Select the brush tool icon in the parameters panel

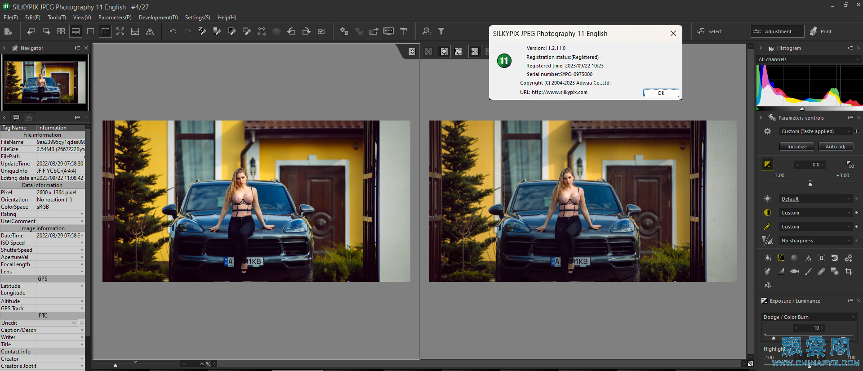pos(808,271)
